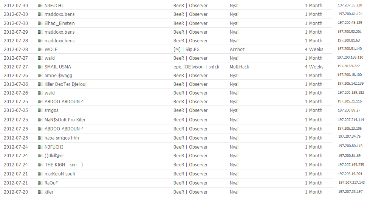Image resolution: width=370 pixels, height=197 pixels.
Task: Click the Aimbot ban reason
Action: tap(237, 50)
